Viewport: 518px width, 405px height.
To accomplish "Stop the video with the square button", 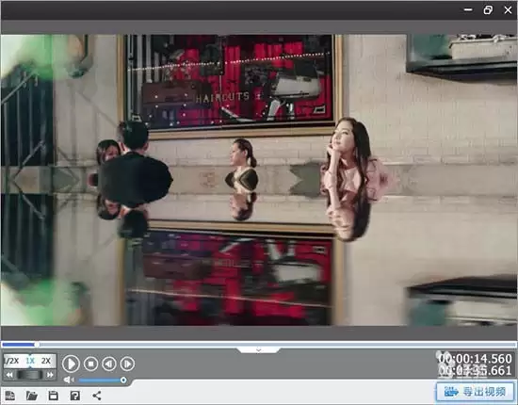I will tap(90, 364).
